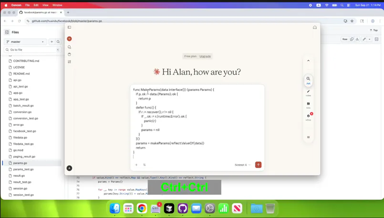This screenshot has height=218, width=384.
Task: Click the Chrome profile avatar icon
Action: [373, 21]
